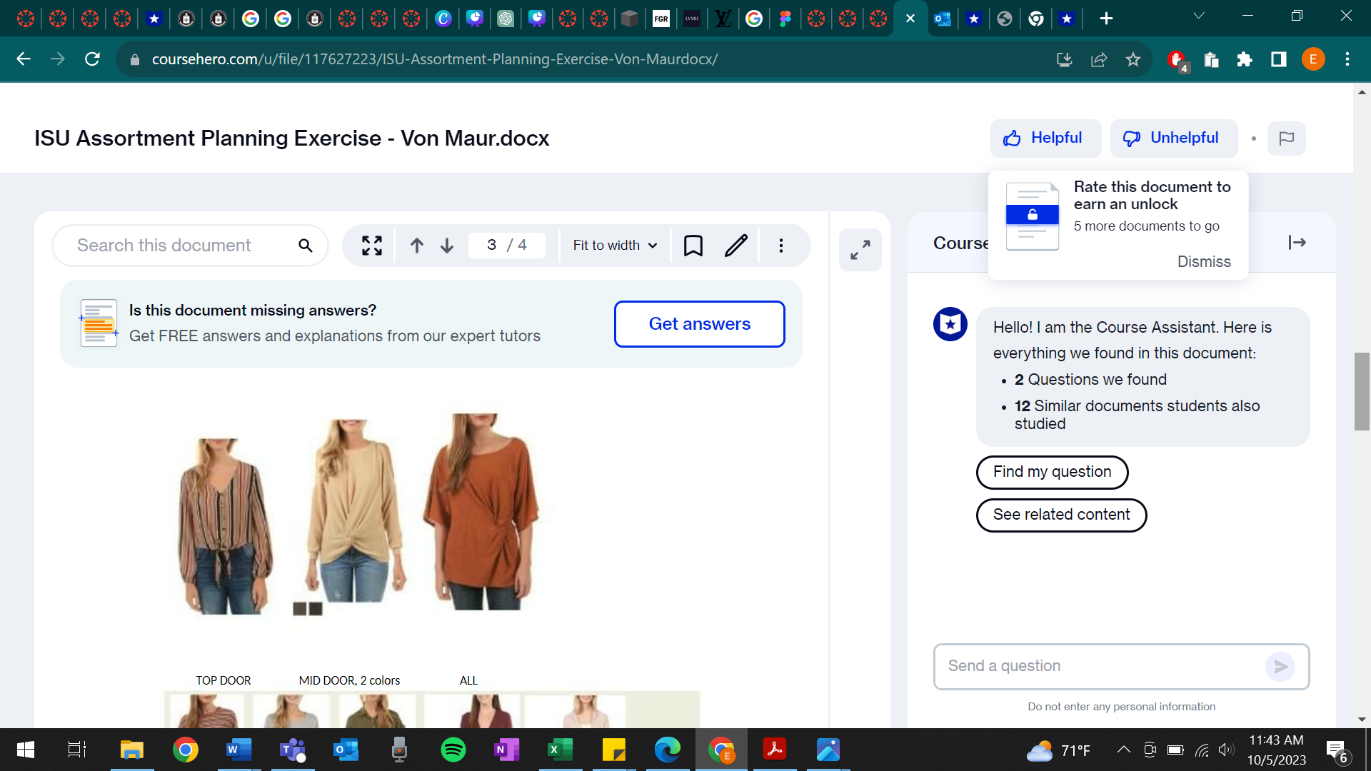
Task: Switch to the FGR browser tab
Action: [x=661, y=19]
